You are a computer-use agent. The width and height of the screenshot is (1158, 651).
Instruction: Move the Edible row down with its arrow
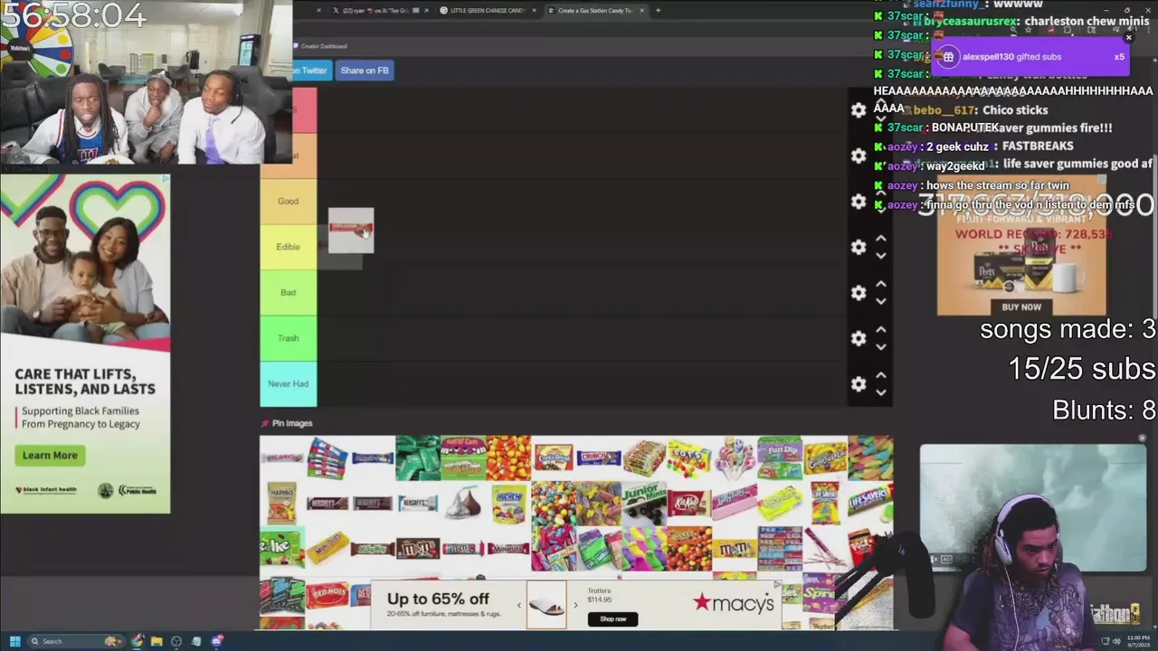coord(881,256)
